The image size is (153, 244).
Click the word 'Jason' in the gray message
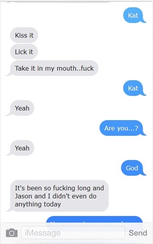point(24,196)
